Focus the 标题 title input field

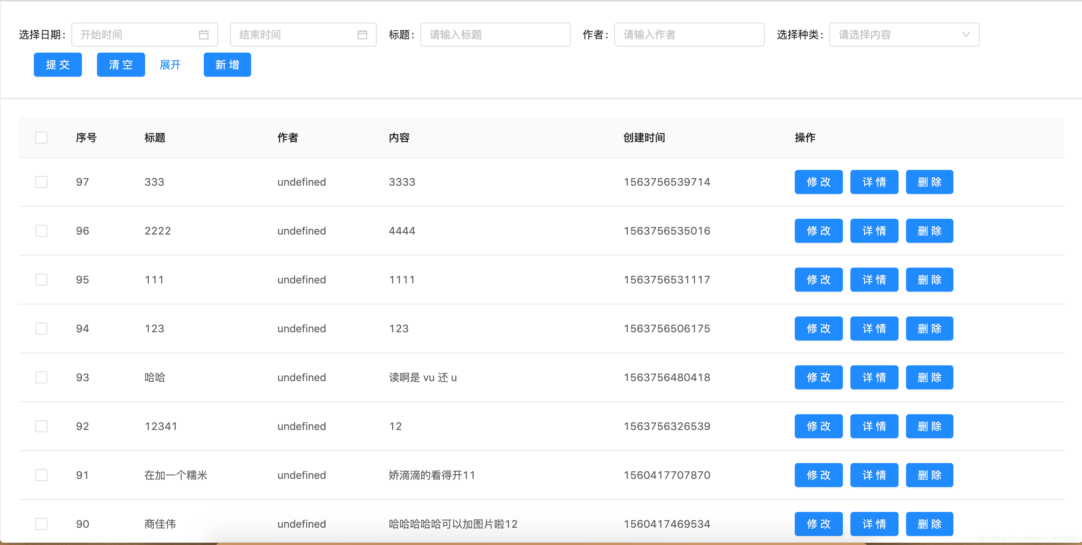[x=495, y=35]
